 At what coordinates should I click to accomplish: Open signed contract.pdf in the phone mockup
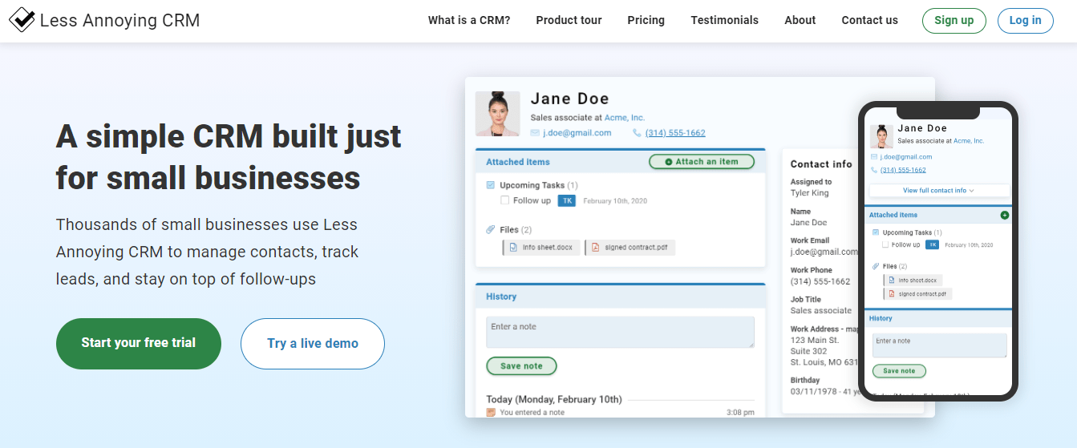click(x=918, y=294)
